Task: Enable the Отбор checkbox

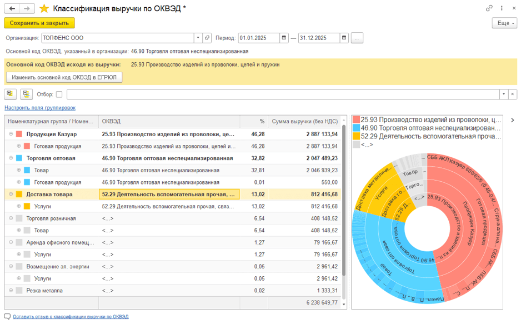Action: (59, 94)
